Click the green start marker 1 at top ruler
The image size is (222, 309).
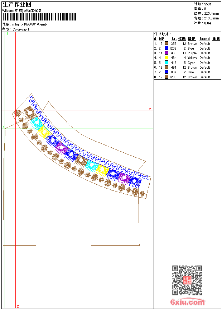7,33
